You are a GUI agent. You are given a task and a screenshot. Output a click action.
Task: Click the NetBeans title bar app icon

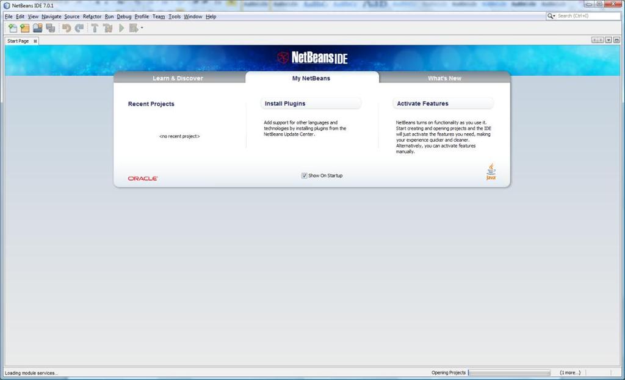tap(7, 5)
